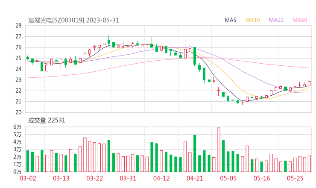Click the price axis label 24
This screenshot has height=188, width=316.
click(x=18, y=69)
